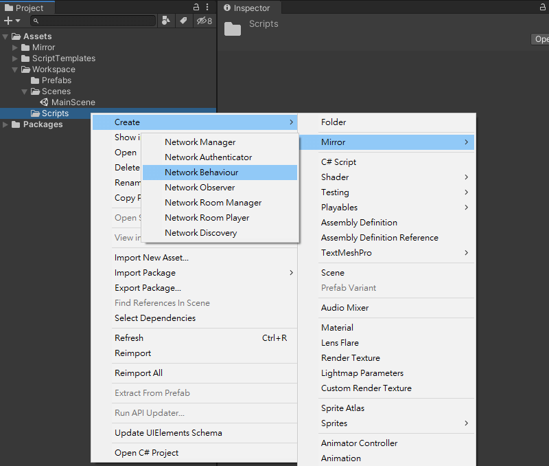Click the MainScene Unity scene icon

(44, 102)
